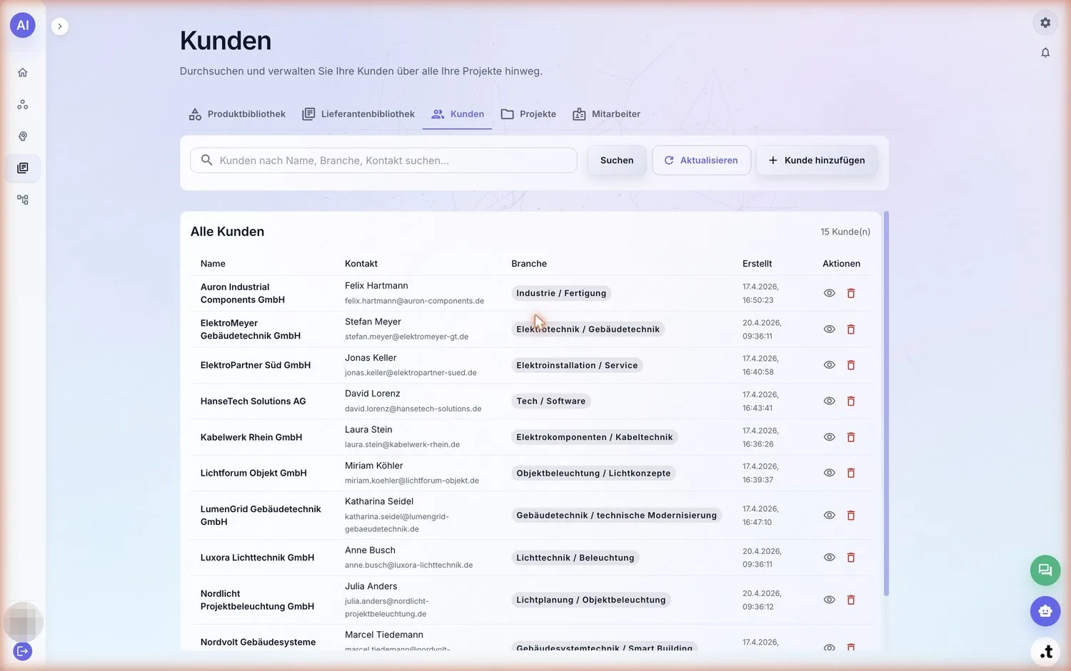This screenshot has width=1071, height=671.
Task: View ElektroMeyer Gebäudetechnik via eye icon
Action: coord(829,329)
